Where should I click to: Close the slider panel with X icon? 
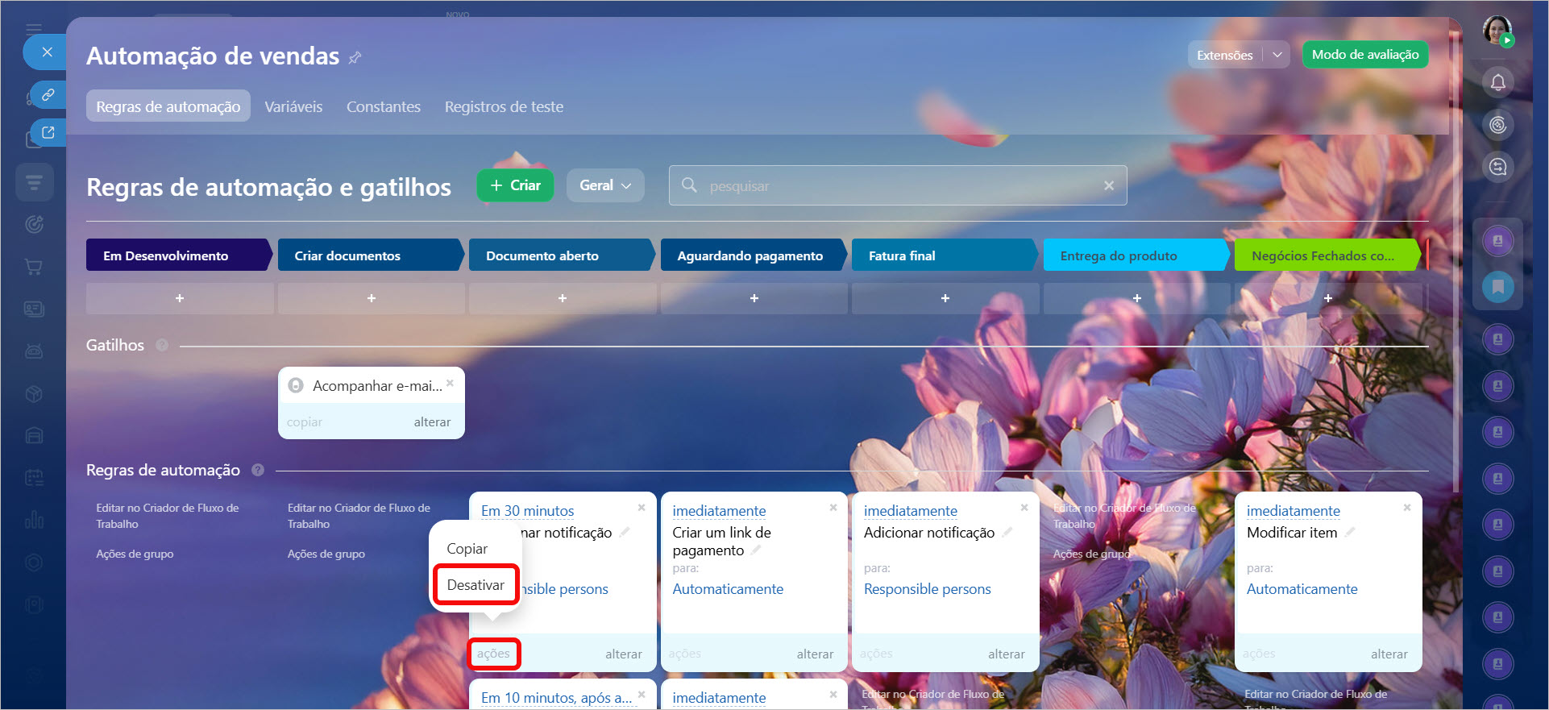[47, 52]
